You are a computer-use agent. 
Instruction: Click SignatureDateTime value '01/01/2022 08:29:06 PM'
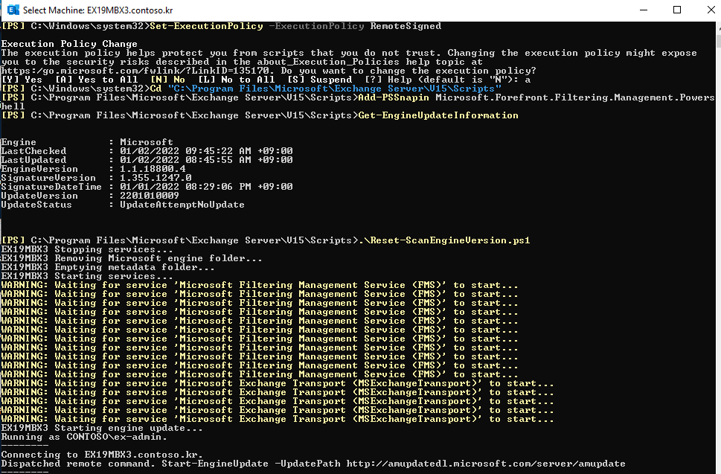(x=186, y=187)
